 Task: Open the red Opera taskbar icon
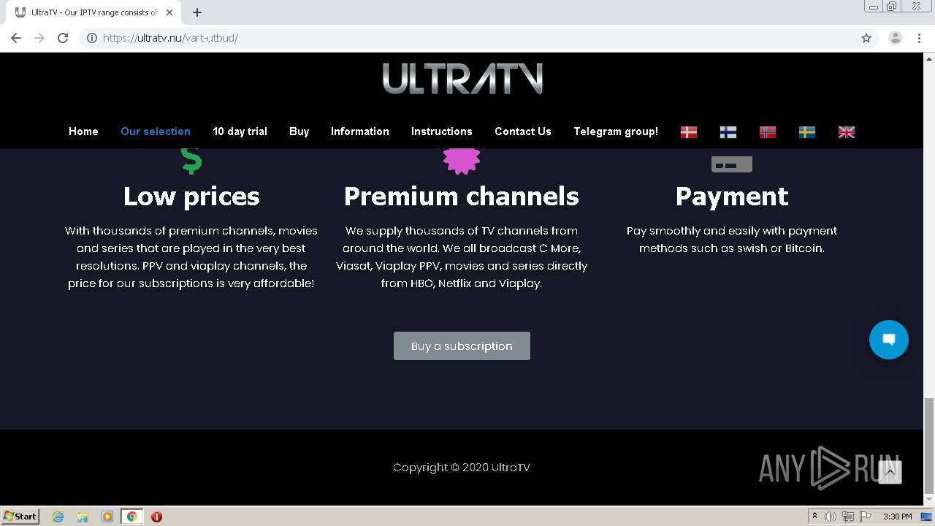tap(156, 517)
